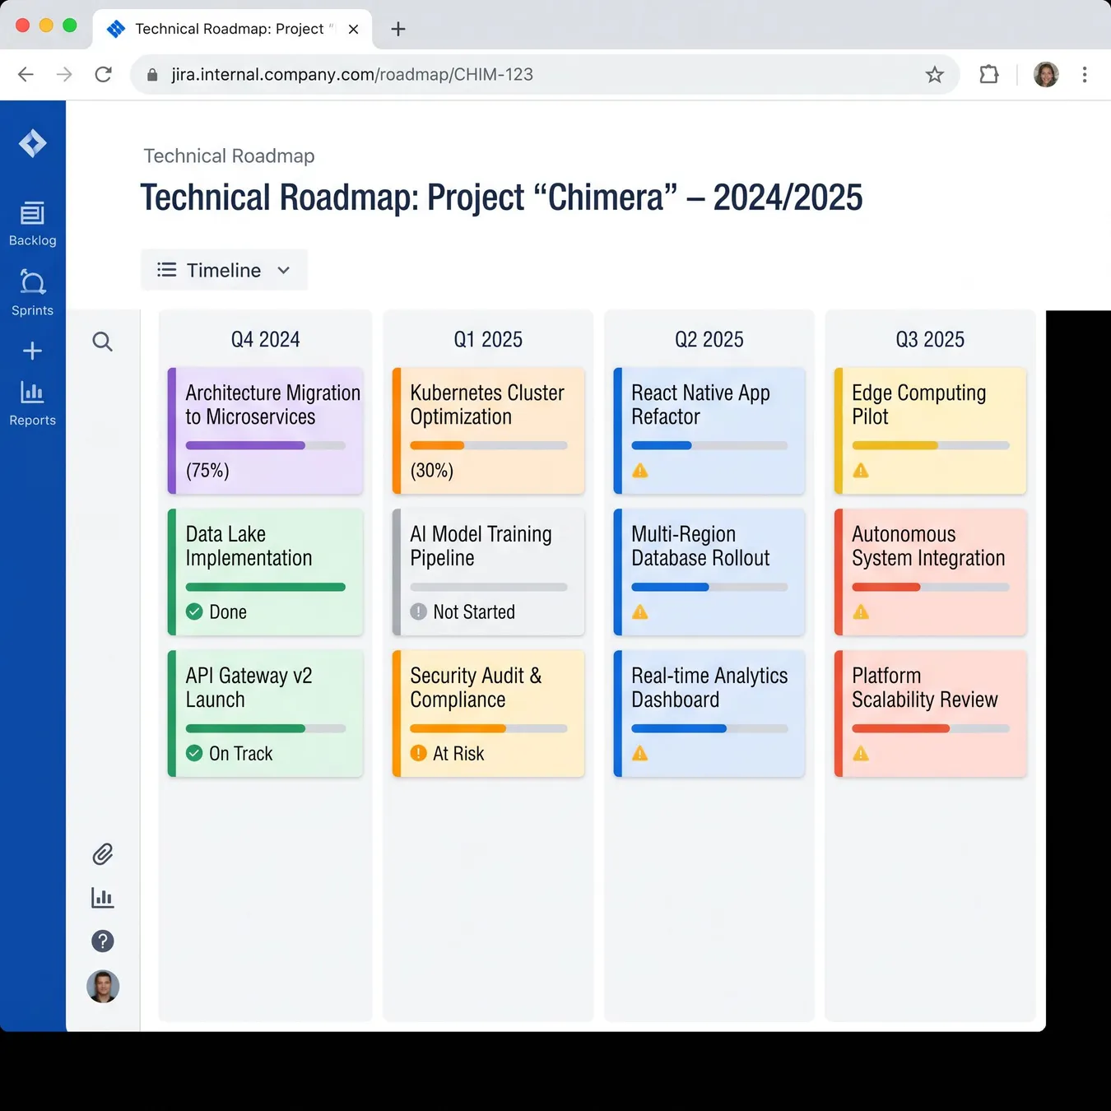Open the browser three-dot menu
The width and height of the screenshot is (1111, 1111).
[1085, 75]
